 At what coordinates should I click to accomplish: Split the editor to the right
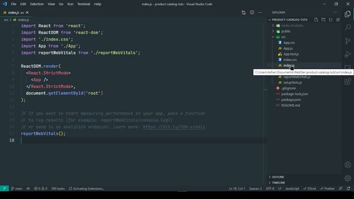click(252, 12)
